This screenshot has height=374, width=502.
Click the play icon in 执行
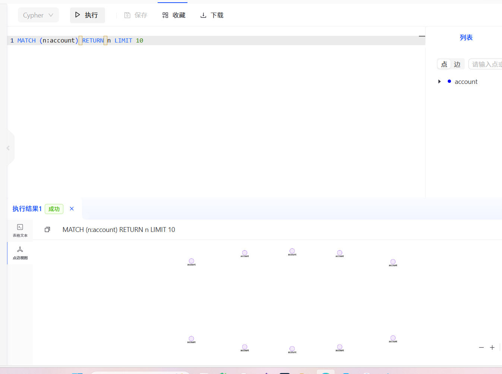click(78, 15)
